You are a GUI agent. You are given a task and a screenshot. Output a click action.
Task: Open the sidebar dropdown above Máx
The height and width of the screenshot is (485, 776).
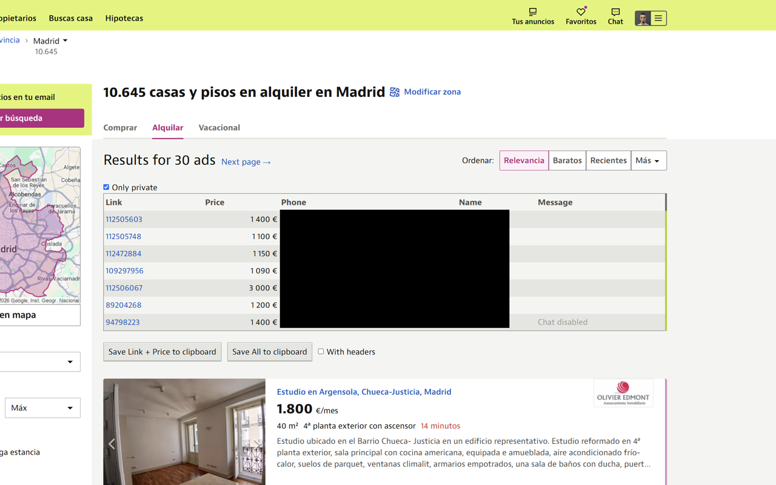40,362
